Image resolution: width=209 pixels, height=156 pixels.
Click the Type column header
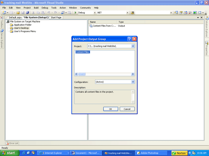click(131, 22)
